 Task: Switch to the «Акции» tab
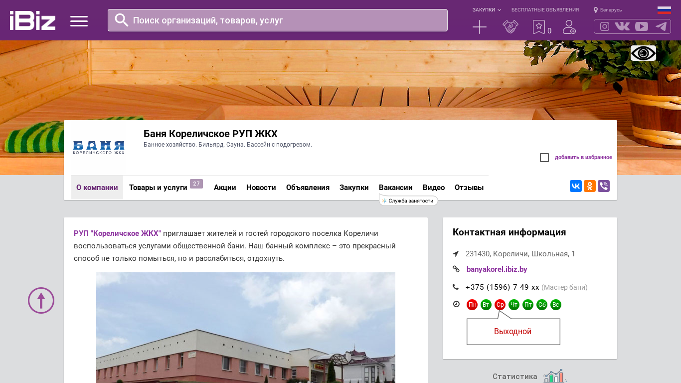pyautogui.click(x=225, y=188)
